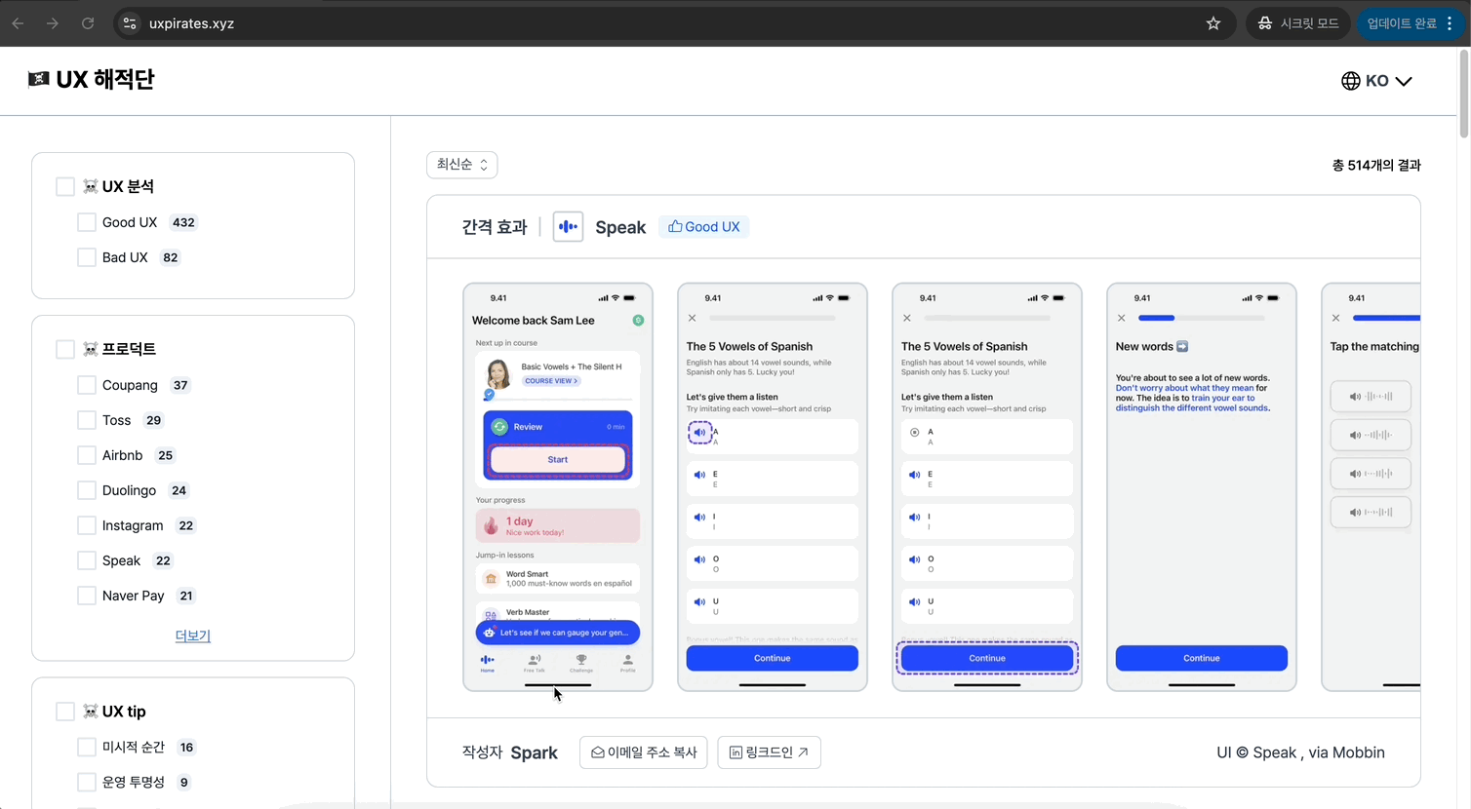This screenshot has width=1471, height=809.
Task: Check the Toss filter checkbox
Action: click(x=87, y=420)
